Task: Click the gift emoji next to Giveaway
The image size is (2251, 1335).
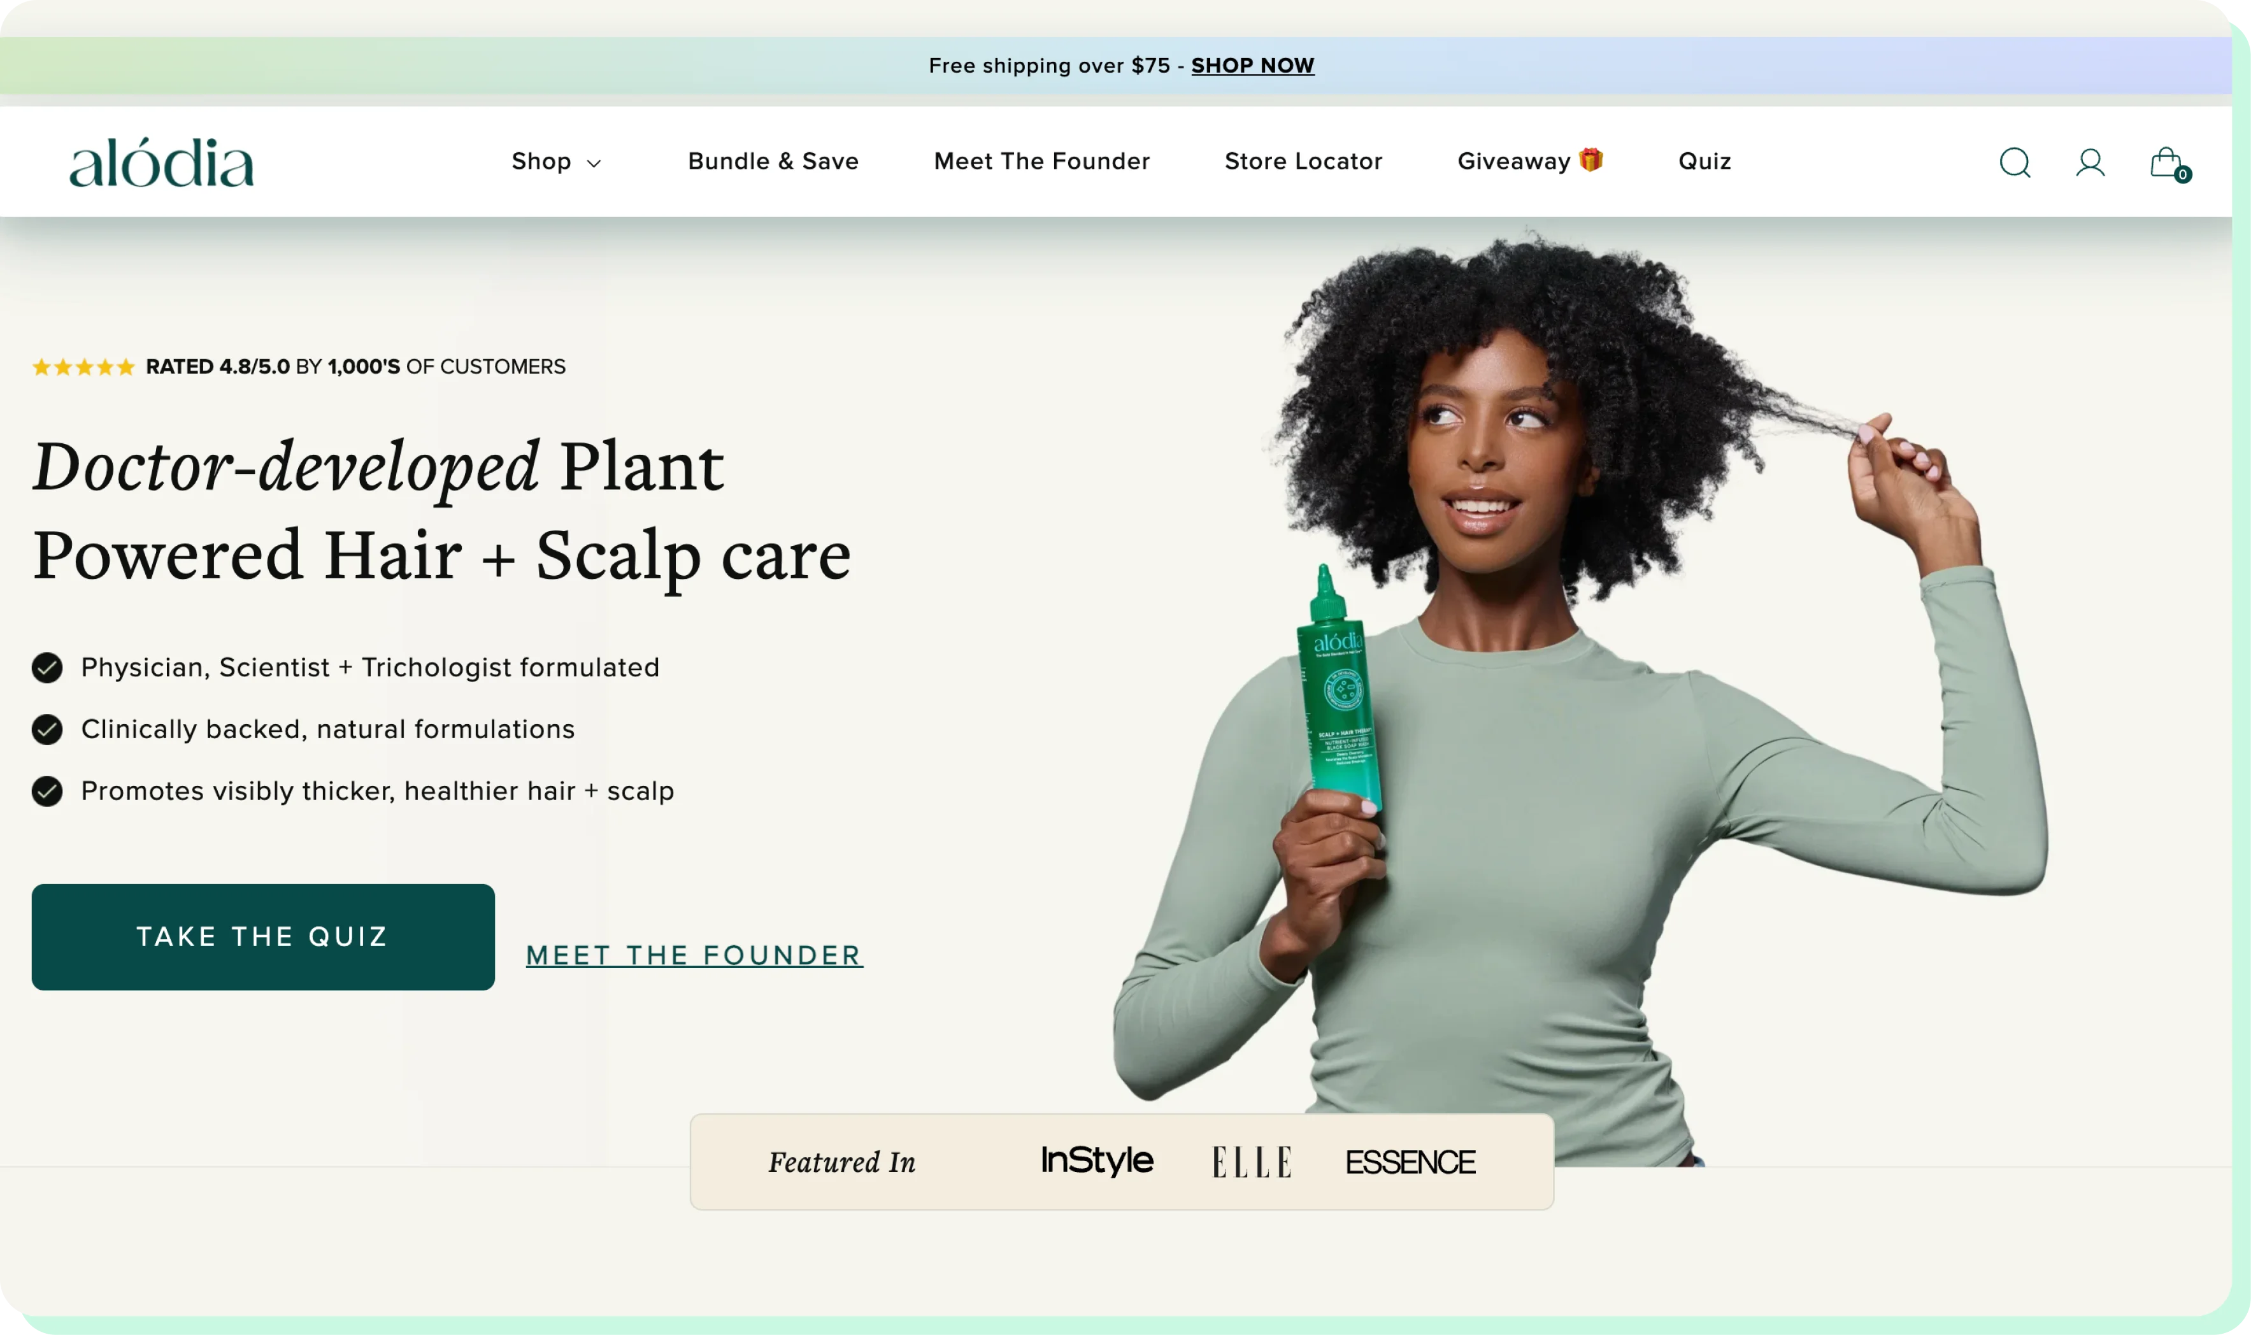Action: (x=1590, y=160)
